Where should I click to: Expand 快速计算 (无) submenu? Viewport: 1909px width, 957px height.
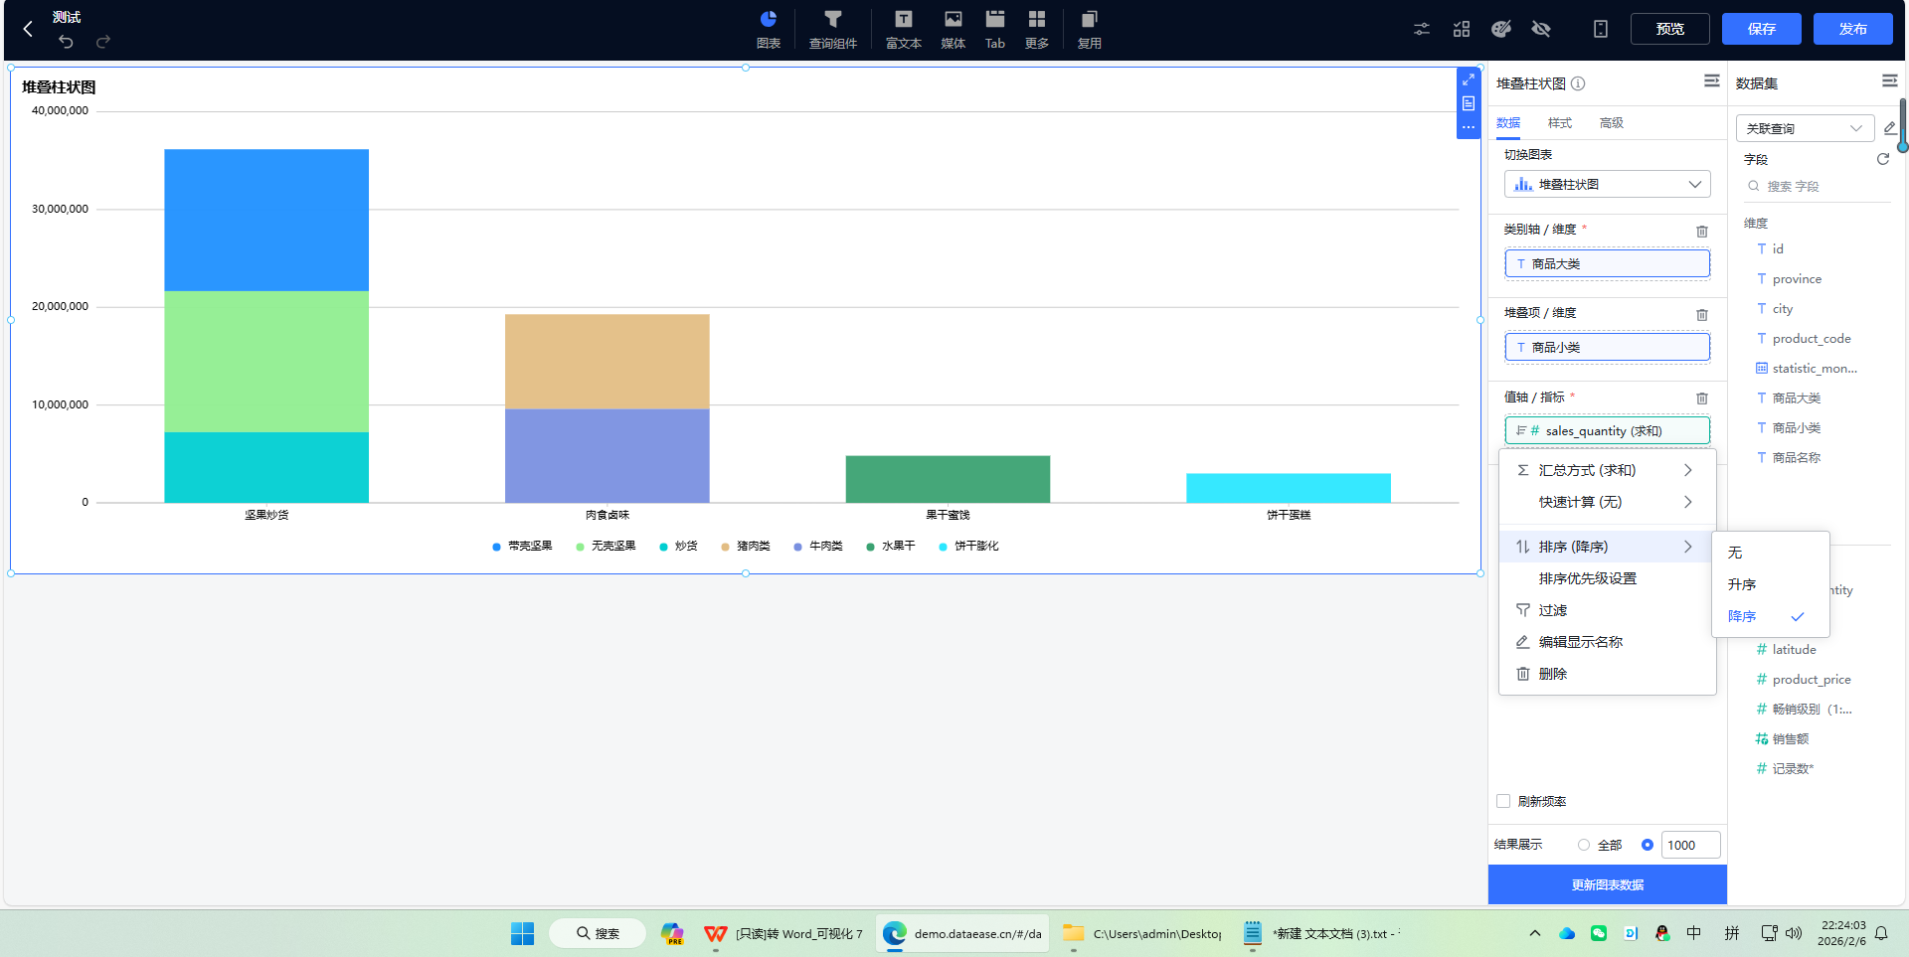(1608, 502)
